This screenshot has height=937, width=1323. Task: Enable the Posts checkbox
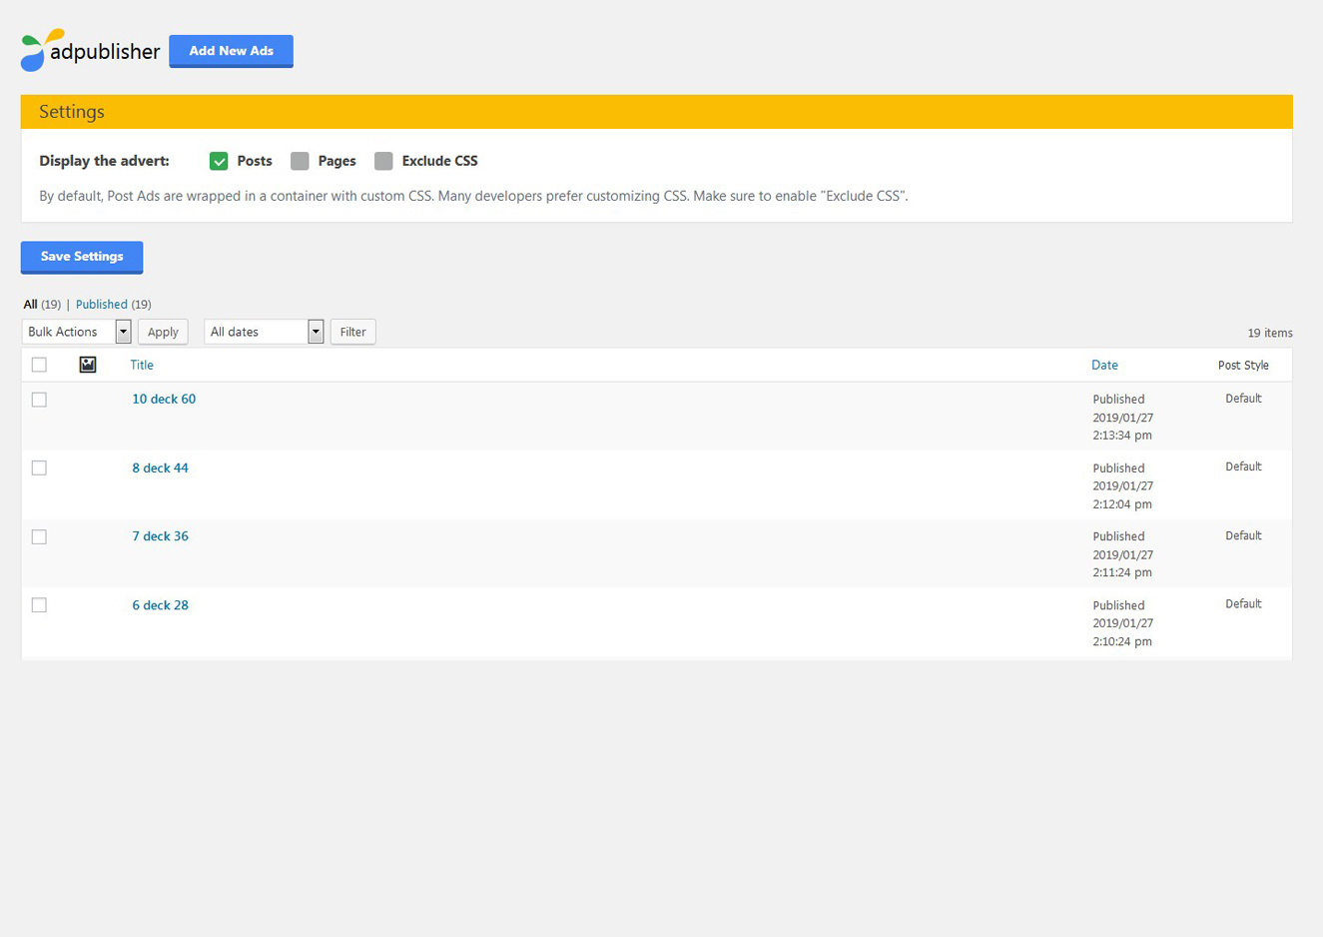(x=219, y=161)
